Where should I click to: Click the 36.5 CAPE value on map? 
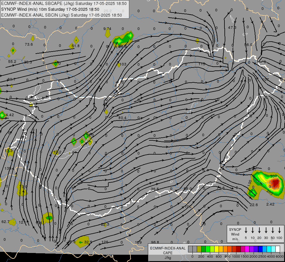coord(155,189)
